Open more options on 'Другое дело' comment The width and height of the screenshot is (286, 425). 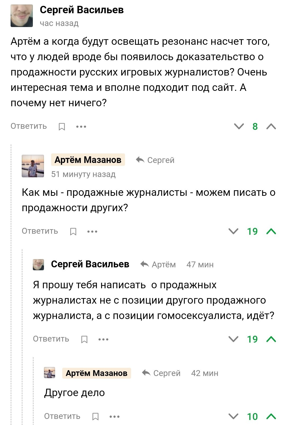[x=114, y=417]
